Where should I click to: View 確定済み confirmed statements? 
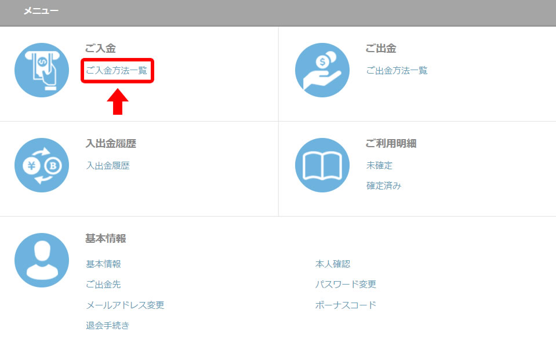384,186
